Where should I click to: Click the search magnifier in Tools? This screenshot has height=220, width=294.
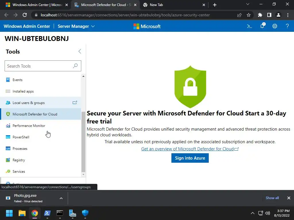[75, 66]
